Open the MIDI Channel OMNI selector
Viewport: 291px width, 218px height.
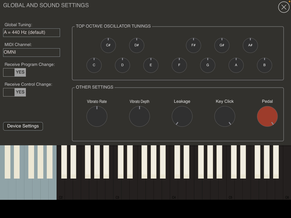point(31,52)
